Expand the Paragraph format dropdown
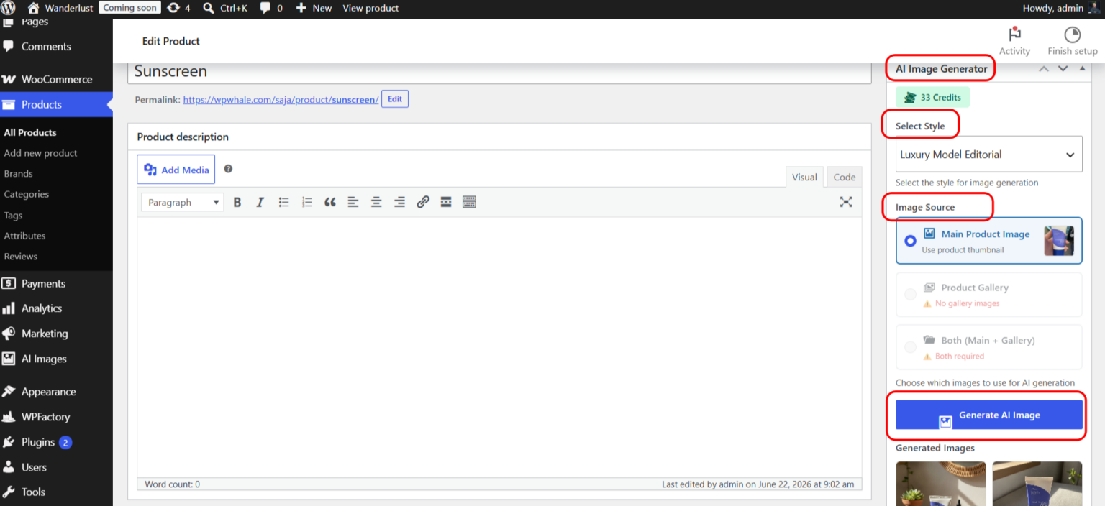 pyautogui.click(x=183, y=203)
